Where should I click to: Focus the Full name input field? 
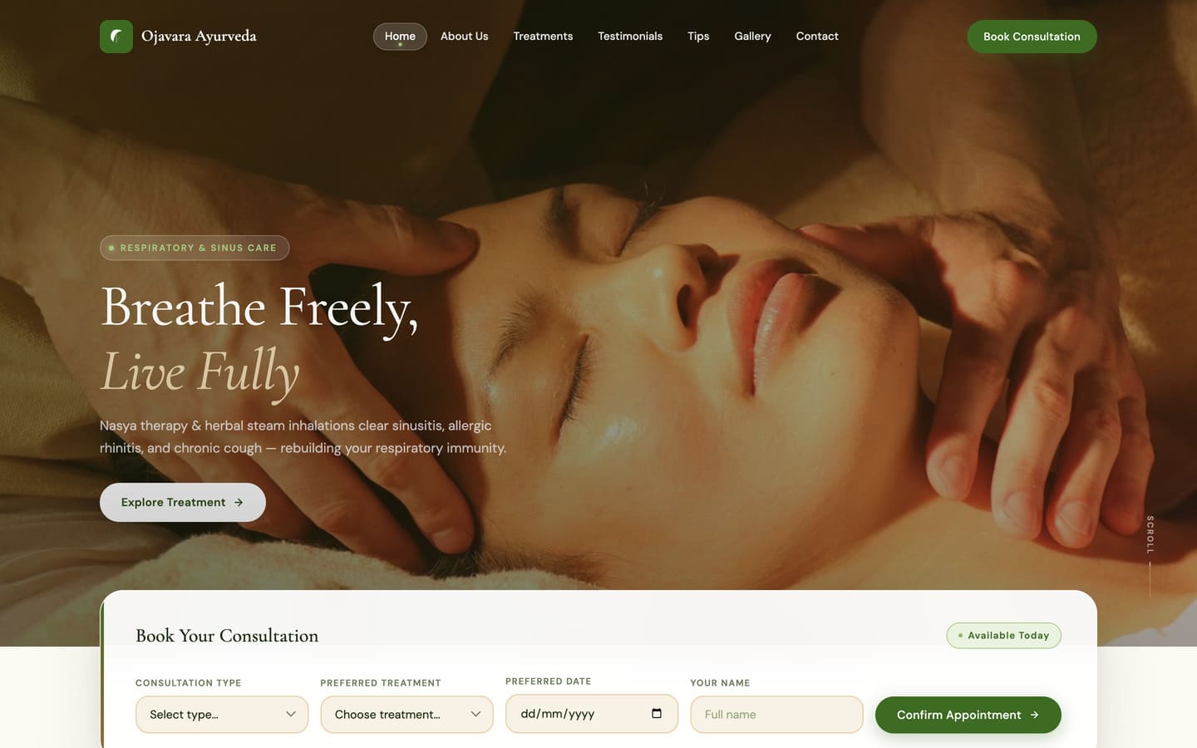coord(776,715)
